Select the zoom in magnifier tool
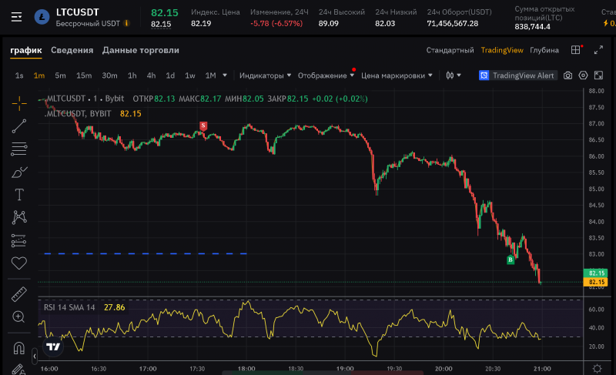 [x=18, y=316]
